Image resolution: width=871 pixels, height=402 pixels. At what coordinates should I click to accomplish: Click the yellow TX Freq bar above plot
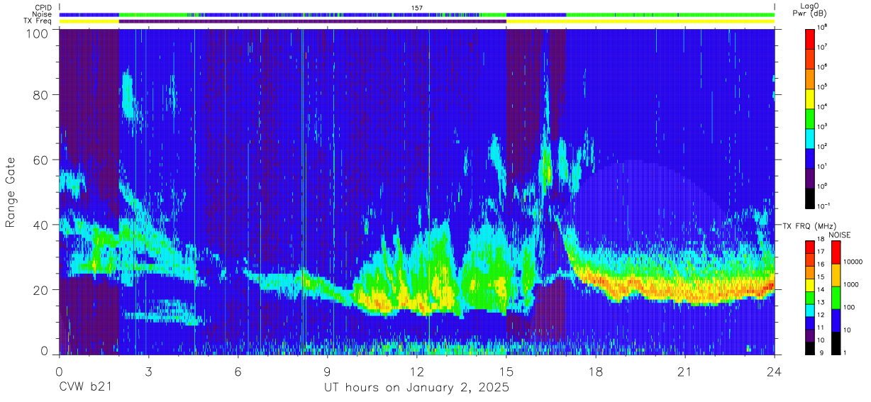tap(640, 21)
